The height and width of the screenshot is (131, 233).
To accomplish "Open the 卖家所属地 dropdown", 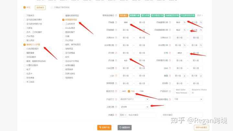I will [188, 99].
